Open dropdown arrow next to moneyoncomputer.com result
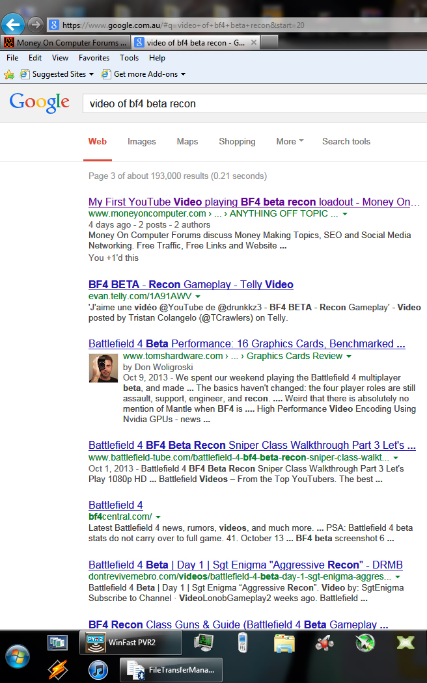427x683 pixels. (x=345, y=214)
